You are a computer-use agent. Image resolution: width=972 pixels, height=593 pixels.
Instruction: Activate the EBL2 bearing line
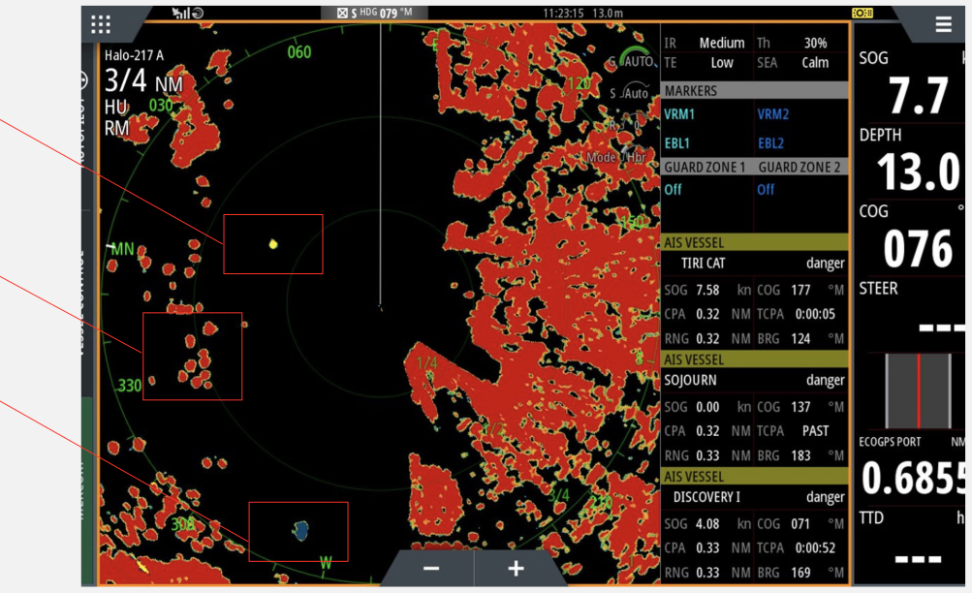point(771,143)
